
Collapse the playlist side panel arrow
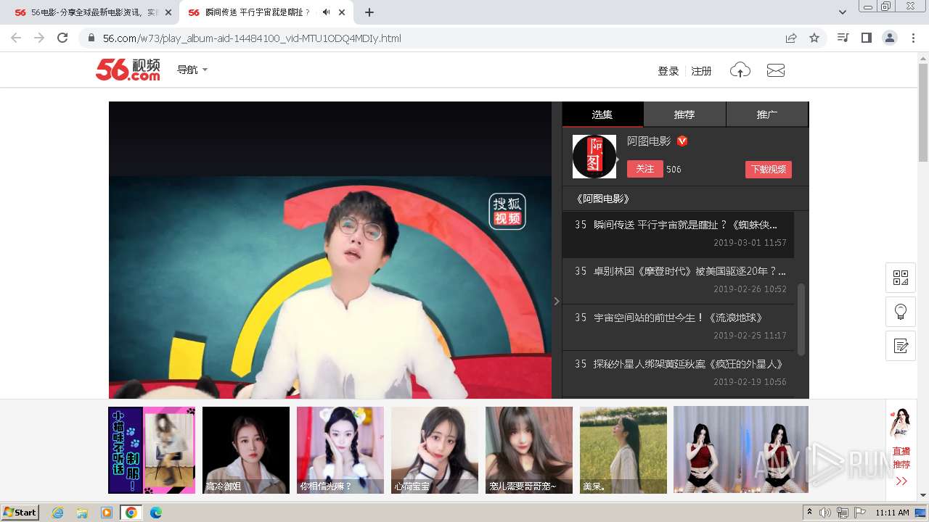click(557, 301)
